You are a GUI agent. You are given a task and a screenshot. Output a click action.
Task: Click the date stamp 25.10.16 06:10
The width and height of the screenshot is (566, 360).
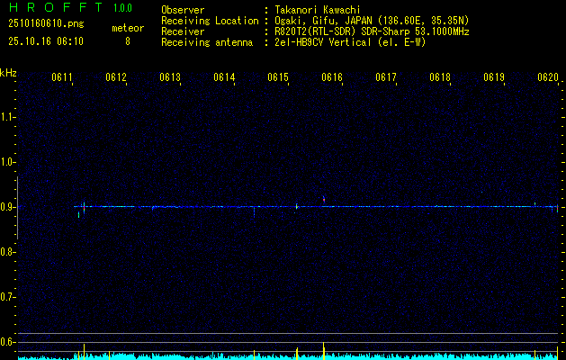click(x=46, y=41)
